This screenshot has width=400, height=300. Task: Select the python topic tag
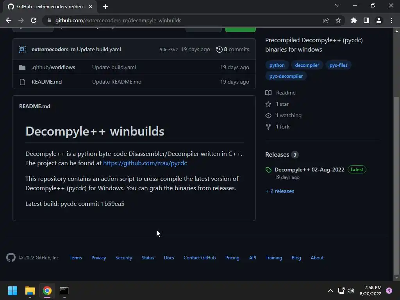click(x=277, y=65)
